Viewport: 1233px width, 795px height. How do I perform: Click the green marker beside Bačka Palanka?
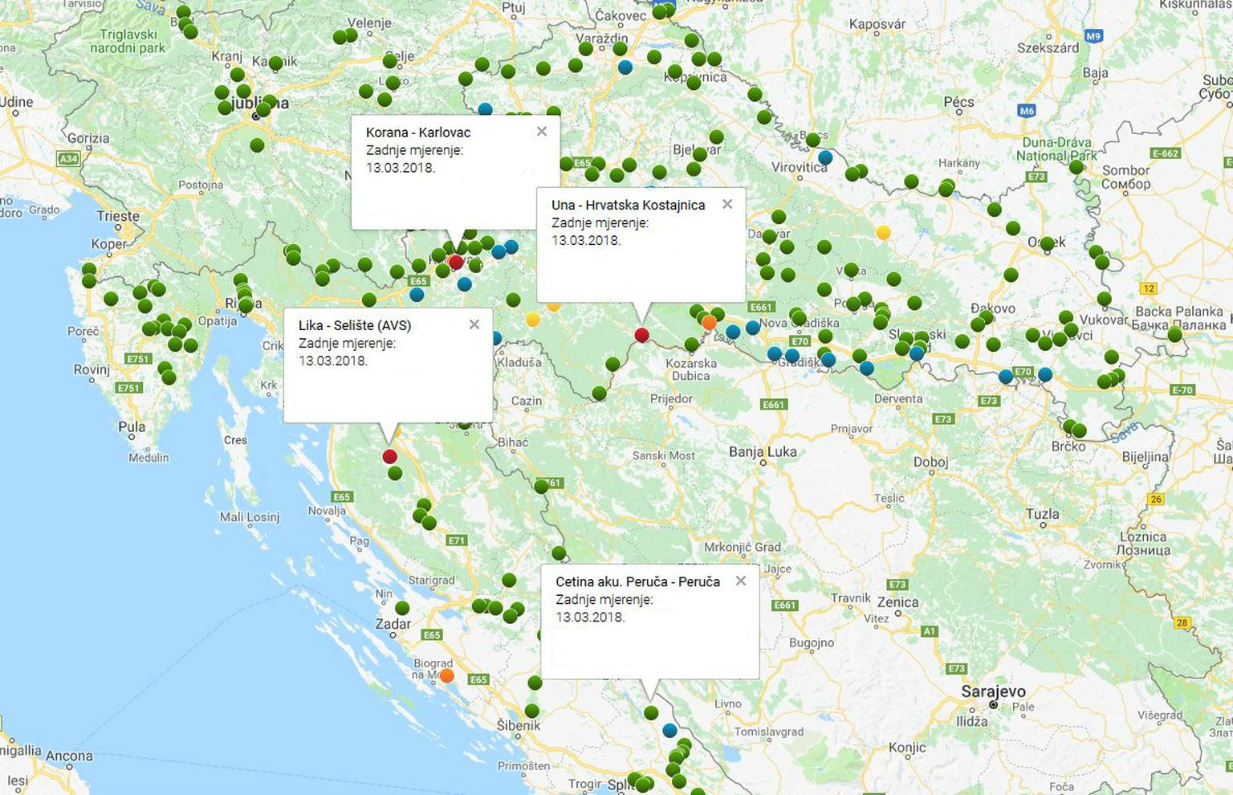pos(1175,334)
